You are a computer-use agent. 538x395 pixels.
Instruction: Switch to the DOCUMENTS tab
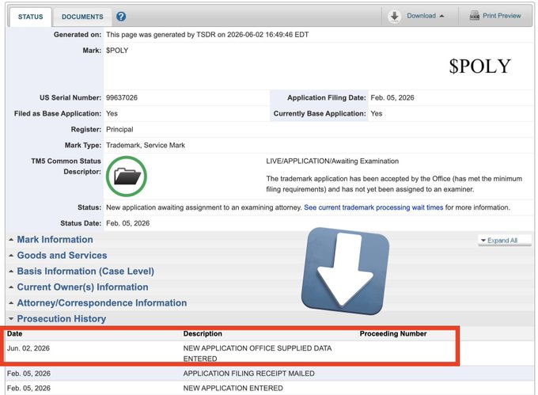point(82,17)
